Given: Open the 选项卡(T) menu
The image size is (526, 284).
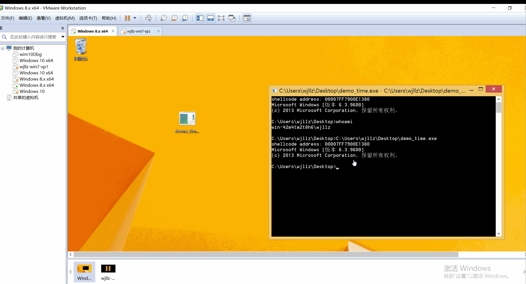Looking at the screenshot, I should (88, 18).
